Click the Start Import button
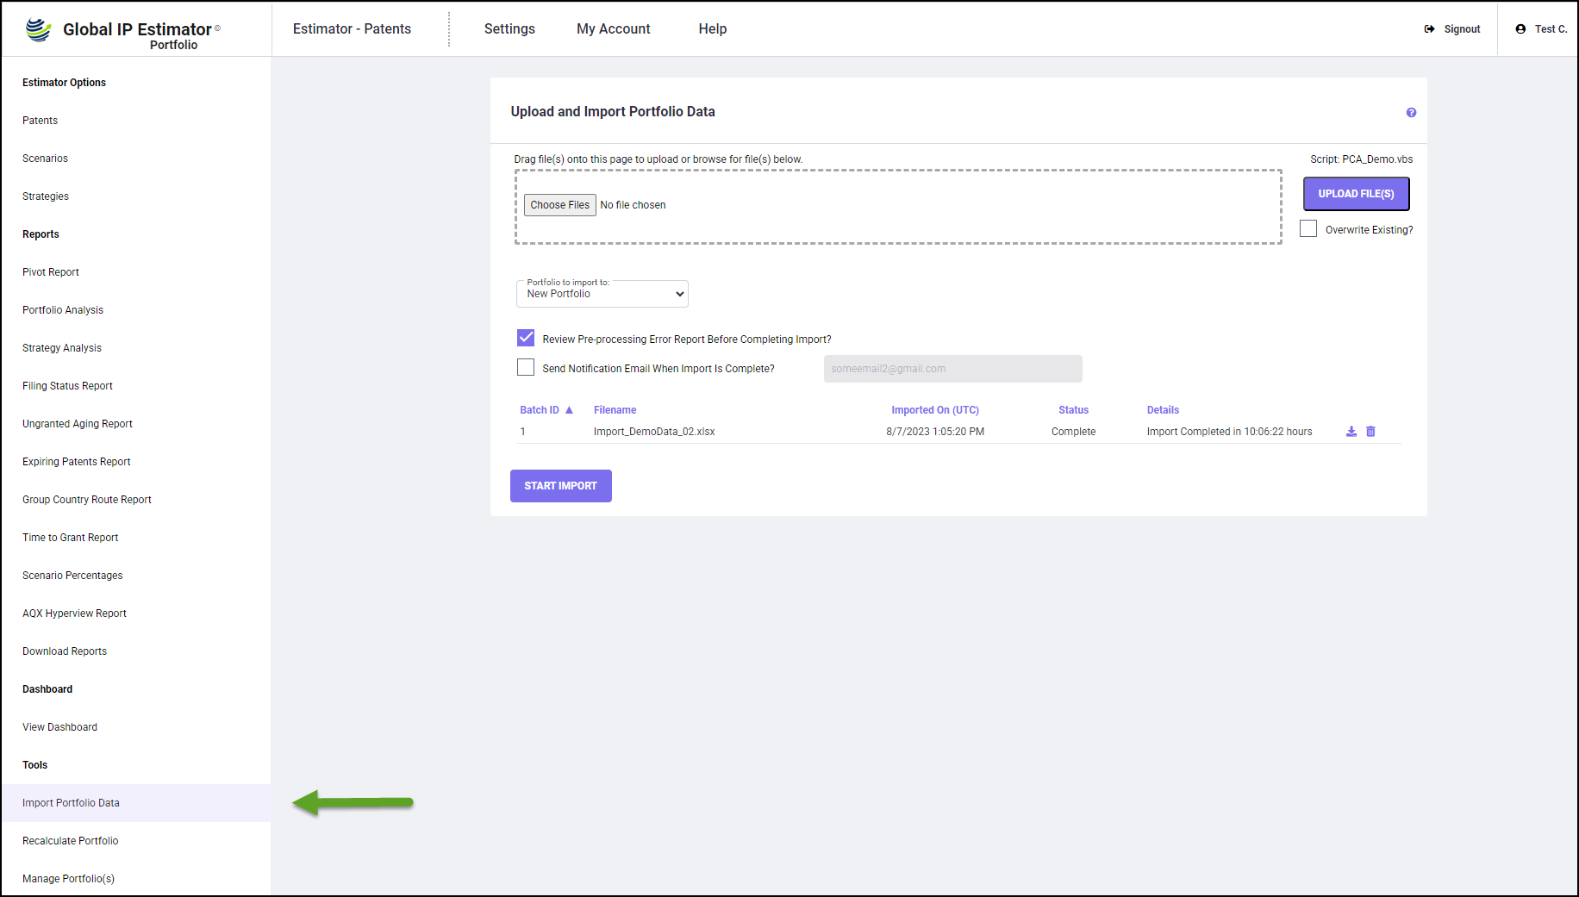This screenshot has height=897, width=1579. [x=560, y=486]
